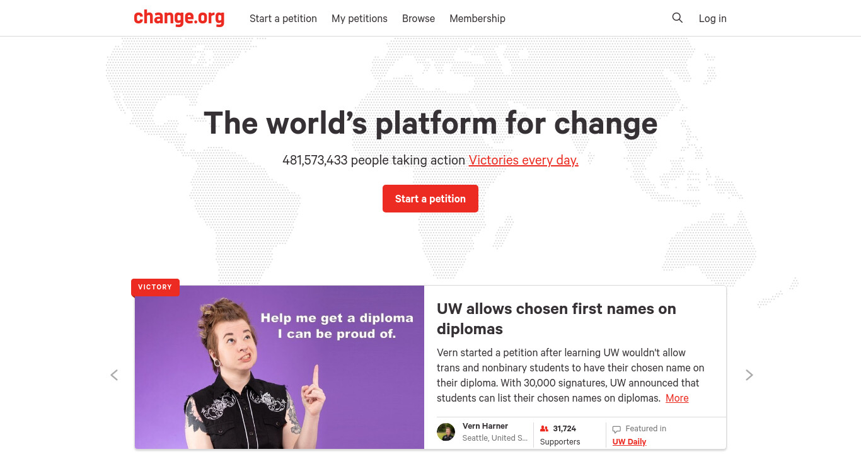
Task: Advance to the next featured petition arrow
Action: (749, 375)
